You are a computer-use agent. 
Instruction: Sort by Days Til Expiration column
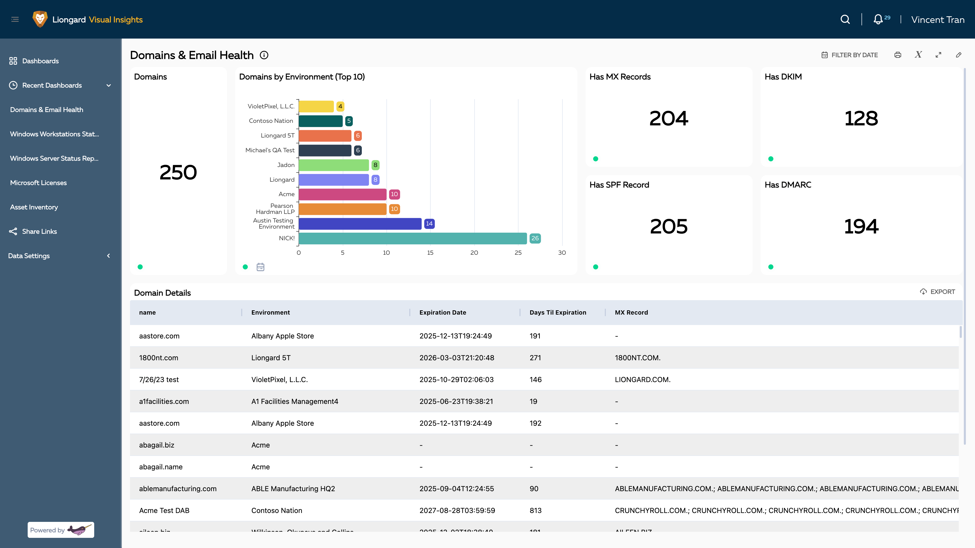(558, 312)
